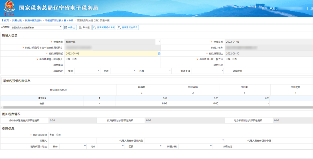Image resolution: width=313 pixels, height=159 pixels.
Task: Select 否 for 是否适用一般计税方法
Action: 233,59
